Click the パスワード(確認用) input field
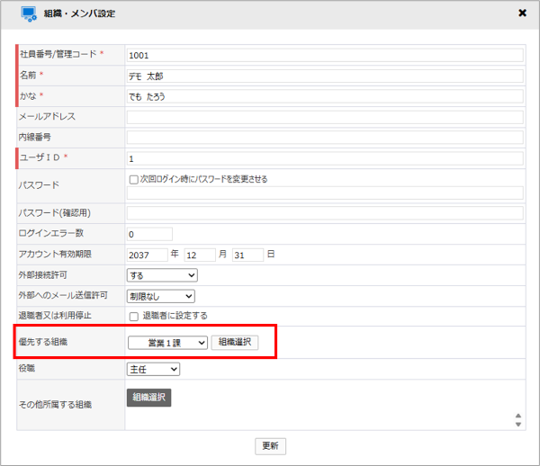Screen dimensions: 540x466 324,213
